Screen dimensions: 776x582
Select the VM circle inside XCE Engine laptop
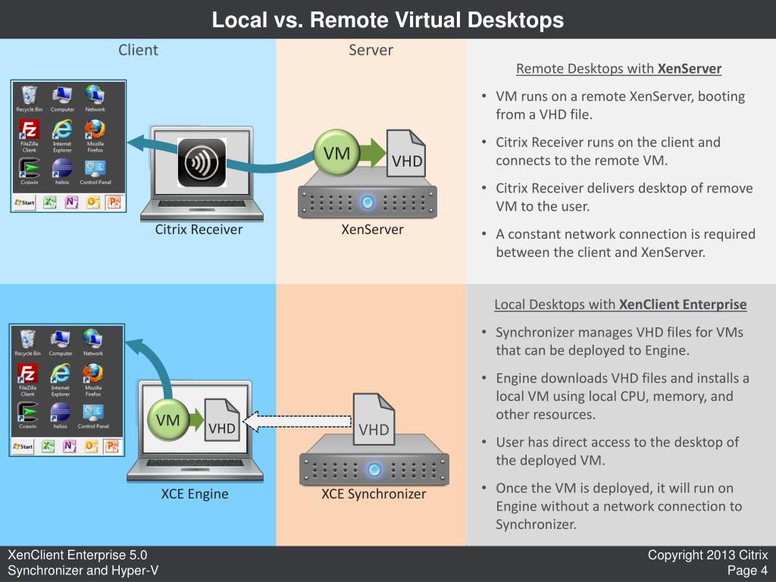click(x=168, y=420)
